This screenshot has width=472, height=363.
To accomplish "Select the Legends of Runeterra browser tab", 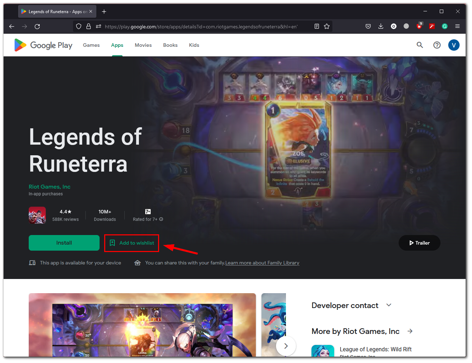I will click(57, 12).
